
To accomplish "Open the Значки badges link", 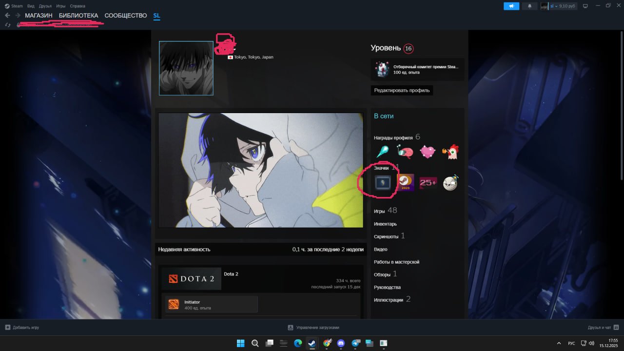I will (381, 168).
